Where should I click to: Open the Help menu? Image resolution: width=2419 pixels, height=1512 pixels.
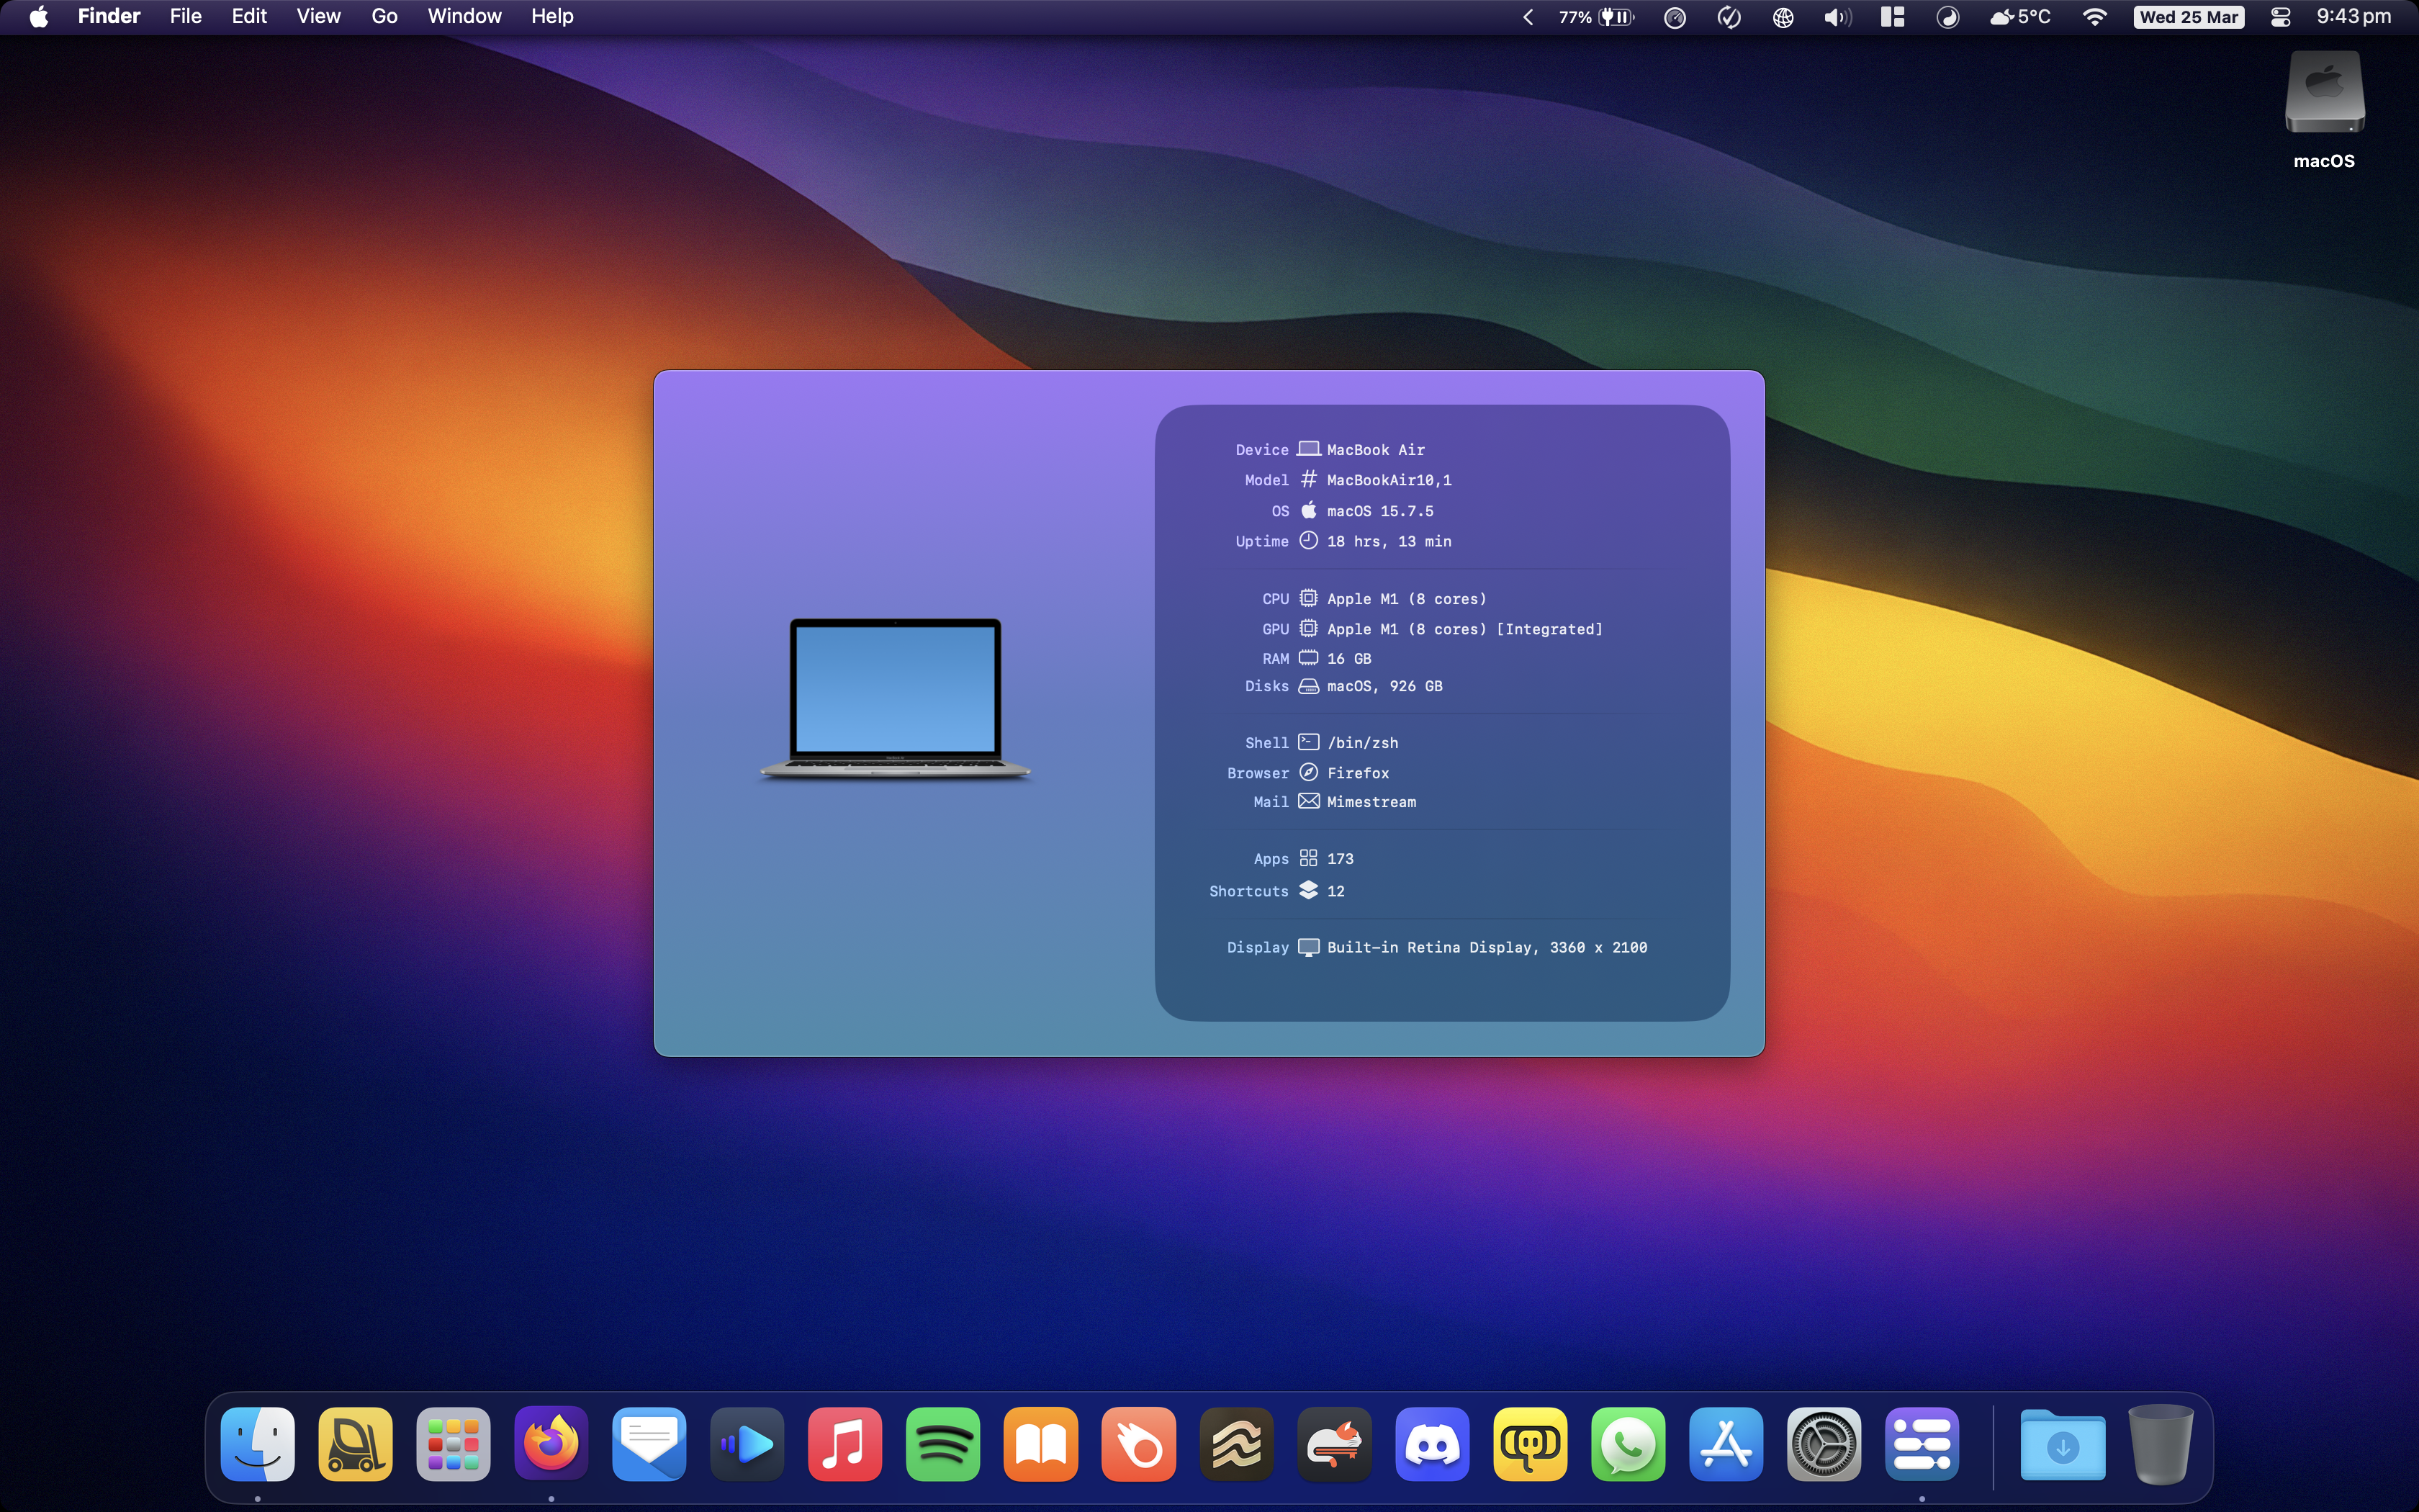pyautogui.click(x=551, y=17)
